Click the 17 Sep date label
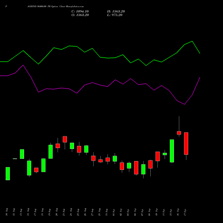Viewport: 223px width, 223px height. coord(185,212)
